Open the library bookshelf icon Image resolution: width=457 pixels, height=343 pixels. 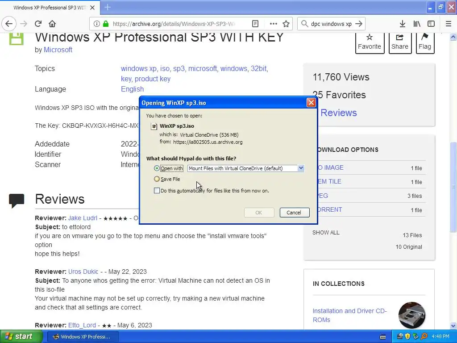417,24
